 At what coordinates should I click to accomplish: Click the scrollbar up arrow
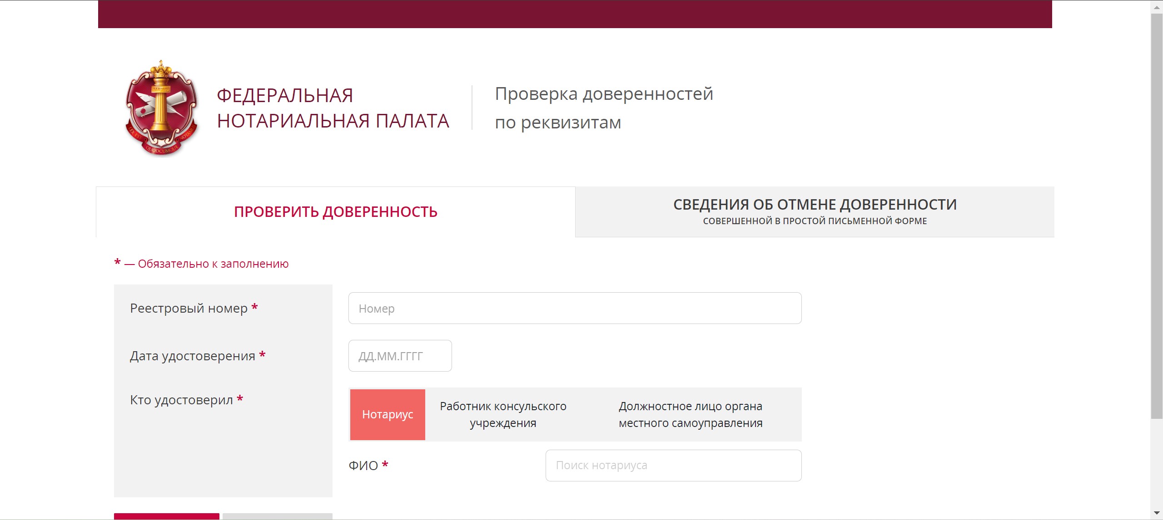(x=1157, y=7)
